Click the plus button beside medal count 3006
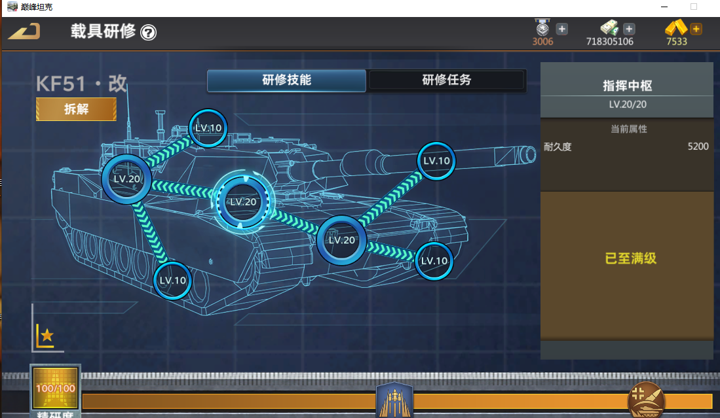 point(561,29)
